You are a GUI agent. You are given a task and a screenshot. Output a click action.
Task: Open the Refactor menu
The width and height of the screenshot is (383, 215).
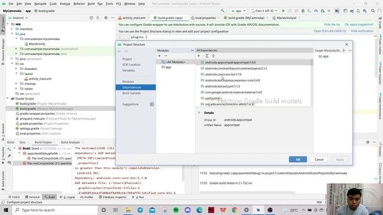pos(79,4)
